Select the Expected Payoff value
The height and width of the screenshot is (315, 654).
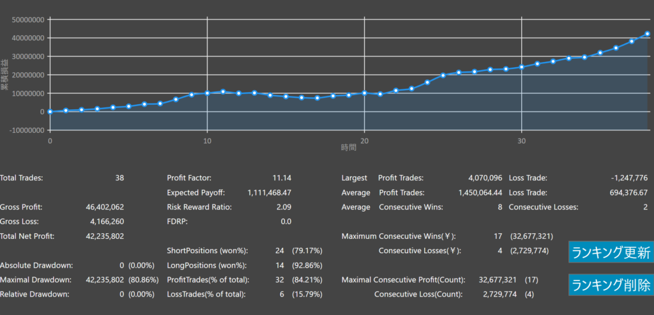coord(270,192)
